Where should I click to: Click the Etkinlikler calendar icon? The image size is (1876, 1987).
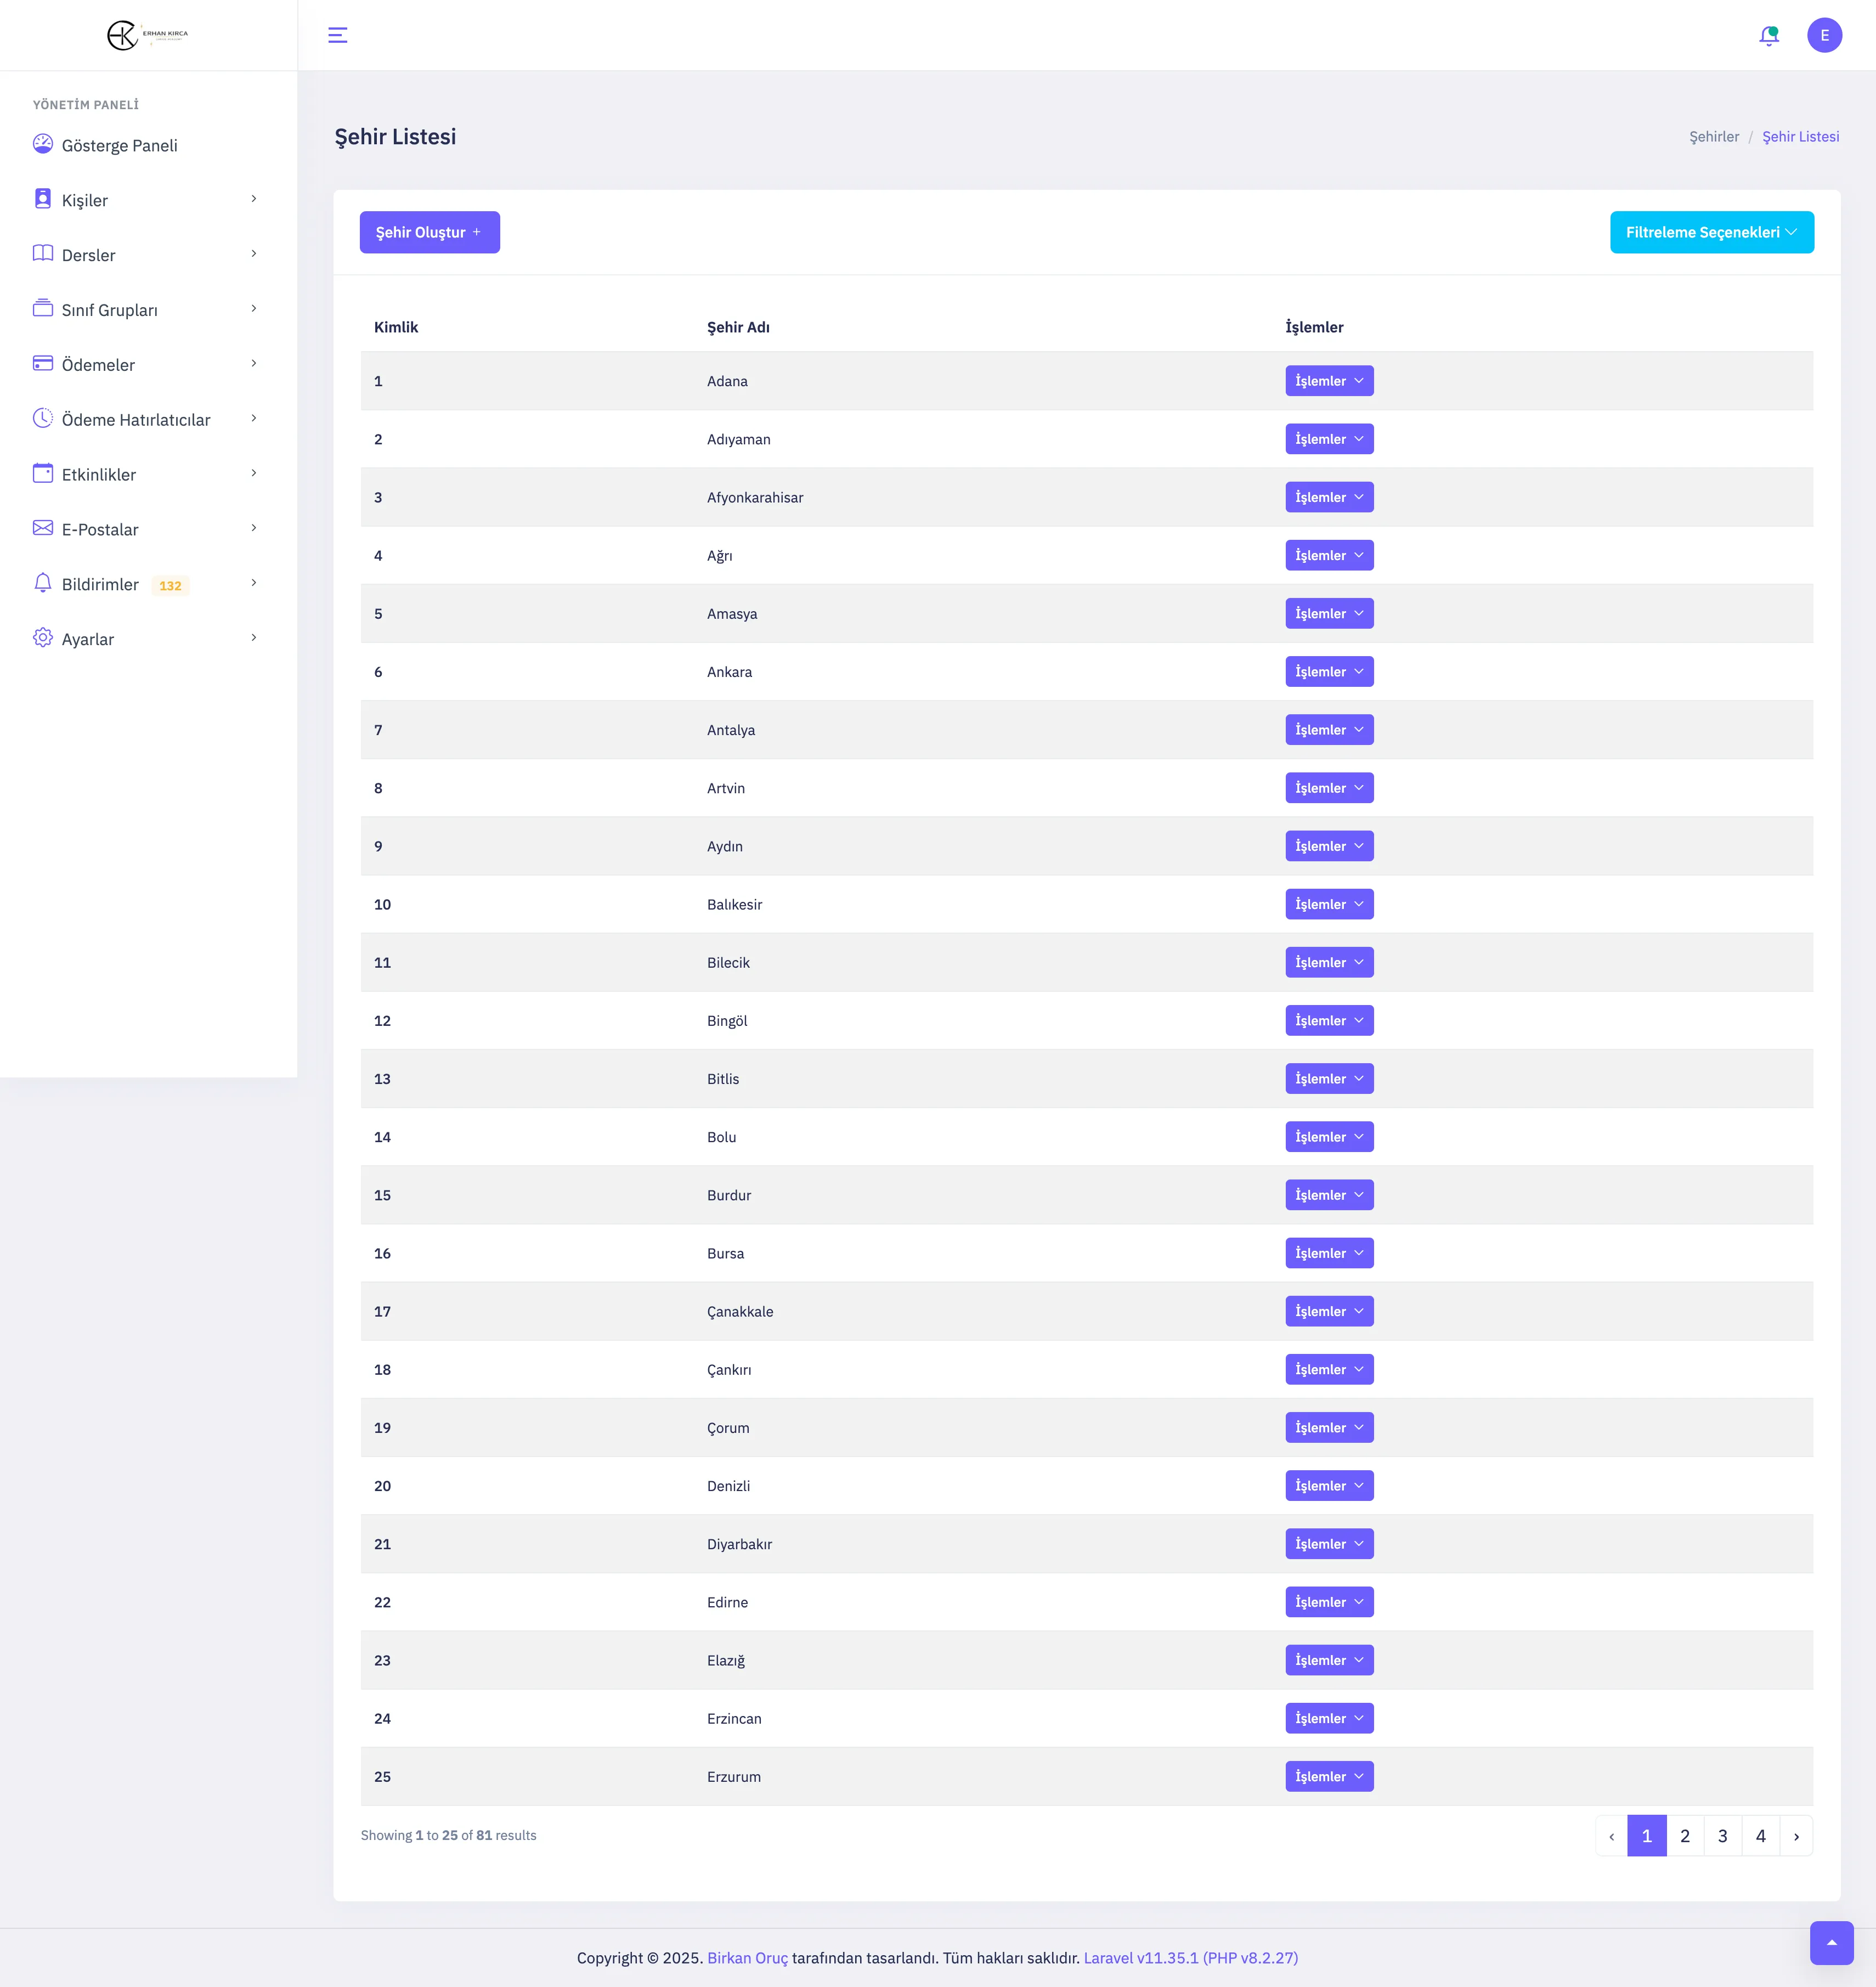pyautogui.click(x=43, y=473)
